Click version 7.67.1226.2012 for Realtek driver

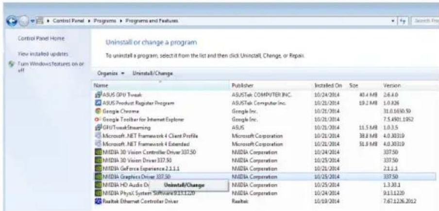pos(400,201)
